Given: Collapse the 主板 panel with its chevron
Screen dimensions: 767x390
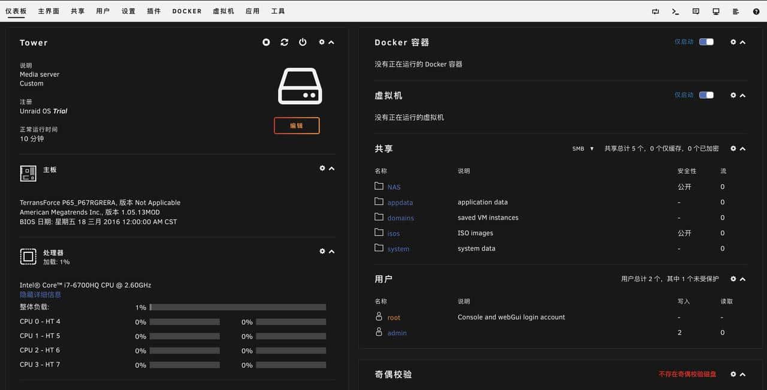Looking at the screenshot, I should coord(331,168).
